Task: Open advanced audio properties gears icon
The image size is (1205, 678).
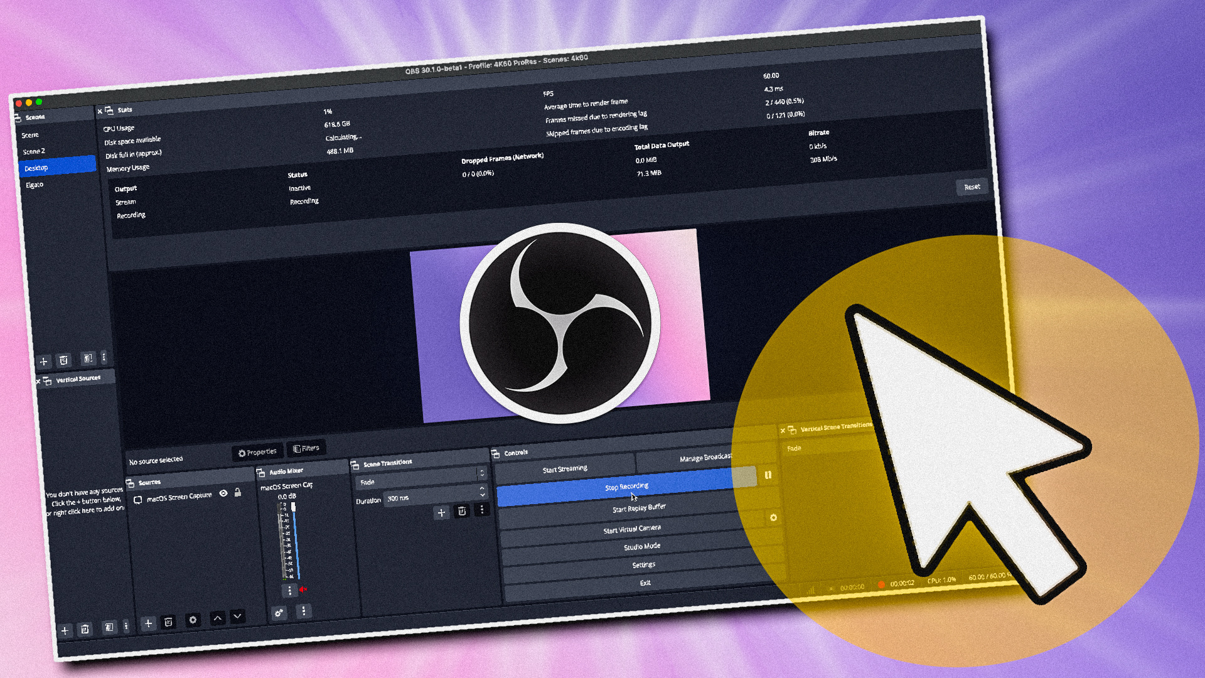Action: pyautogui.click(x=279, y=613)
